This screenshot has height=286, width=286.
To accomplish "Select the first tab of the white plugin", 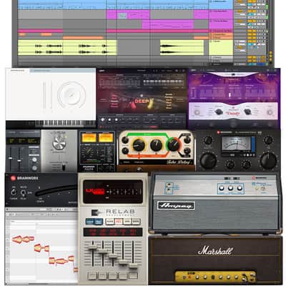I will [x=17, y=71].
